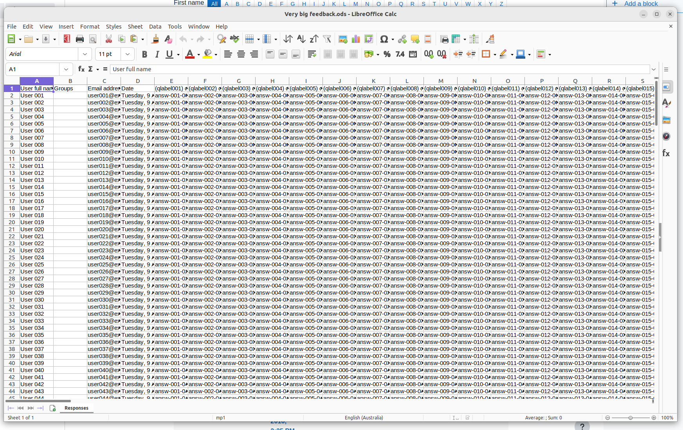Select the Responses sheet tab
The image size is (683, 430).
76,408
